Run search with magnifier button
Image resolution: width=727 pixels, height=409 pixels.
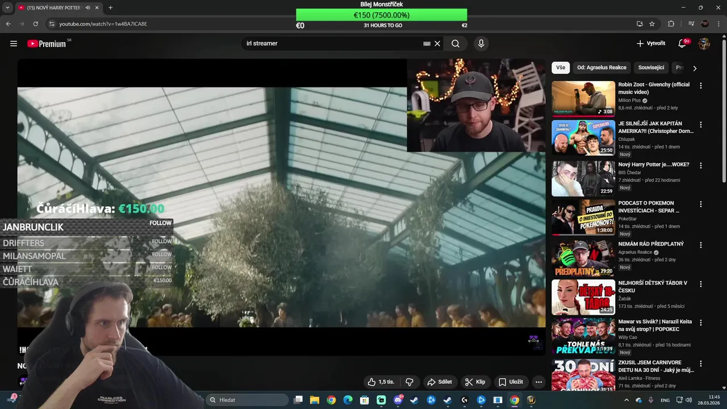coord(456,43)
